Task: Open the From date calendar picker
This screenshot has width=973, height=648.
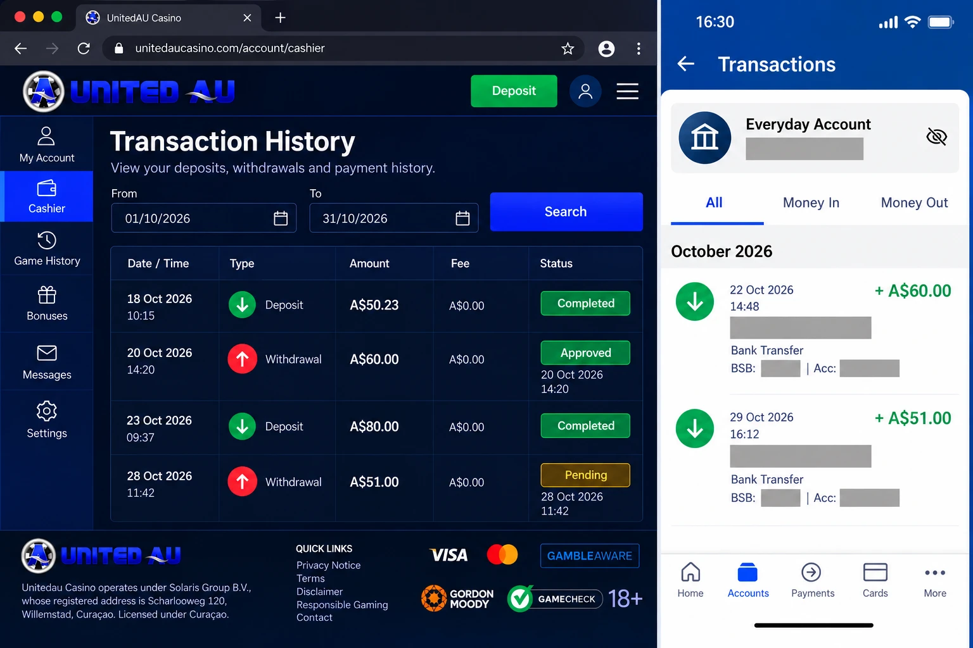Action: pyautogui.click(x=281, y=218)
